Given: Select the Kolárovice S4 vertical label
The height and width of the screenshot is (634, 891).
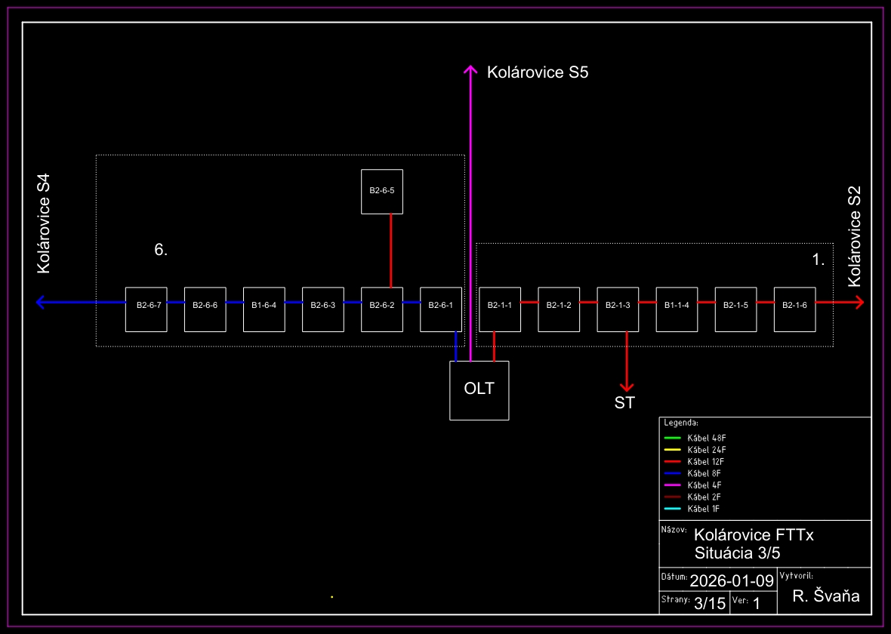Looking at the screenshot, I should [x=44, y=223].
